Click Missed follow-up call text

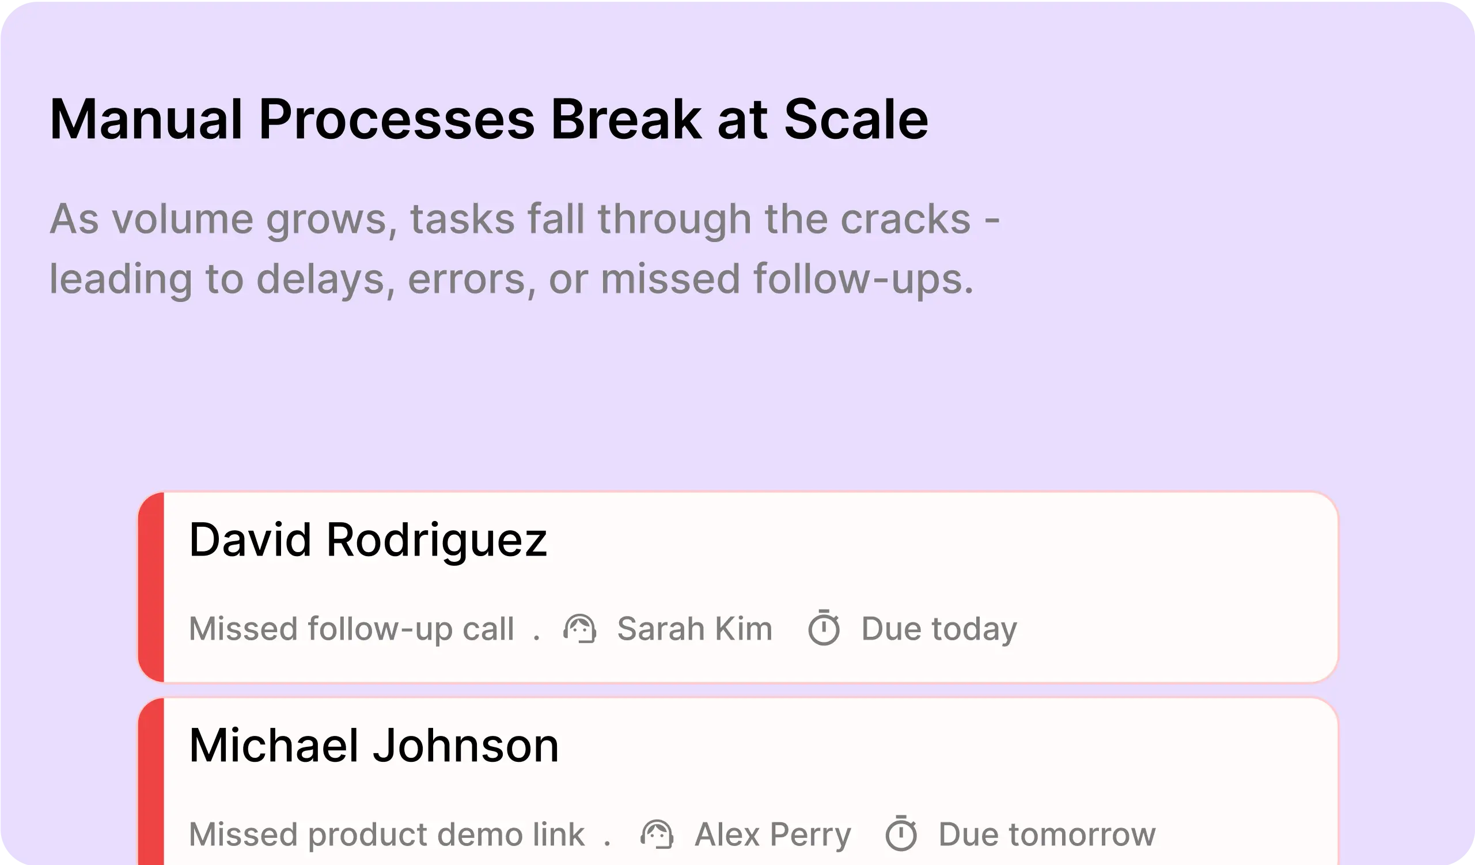click(351, 629)
